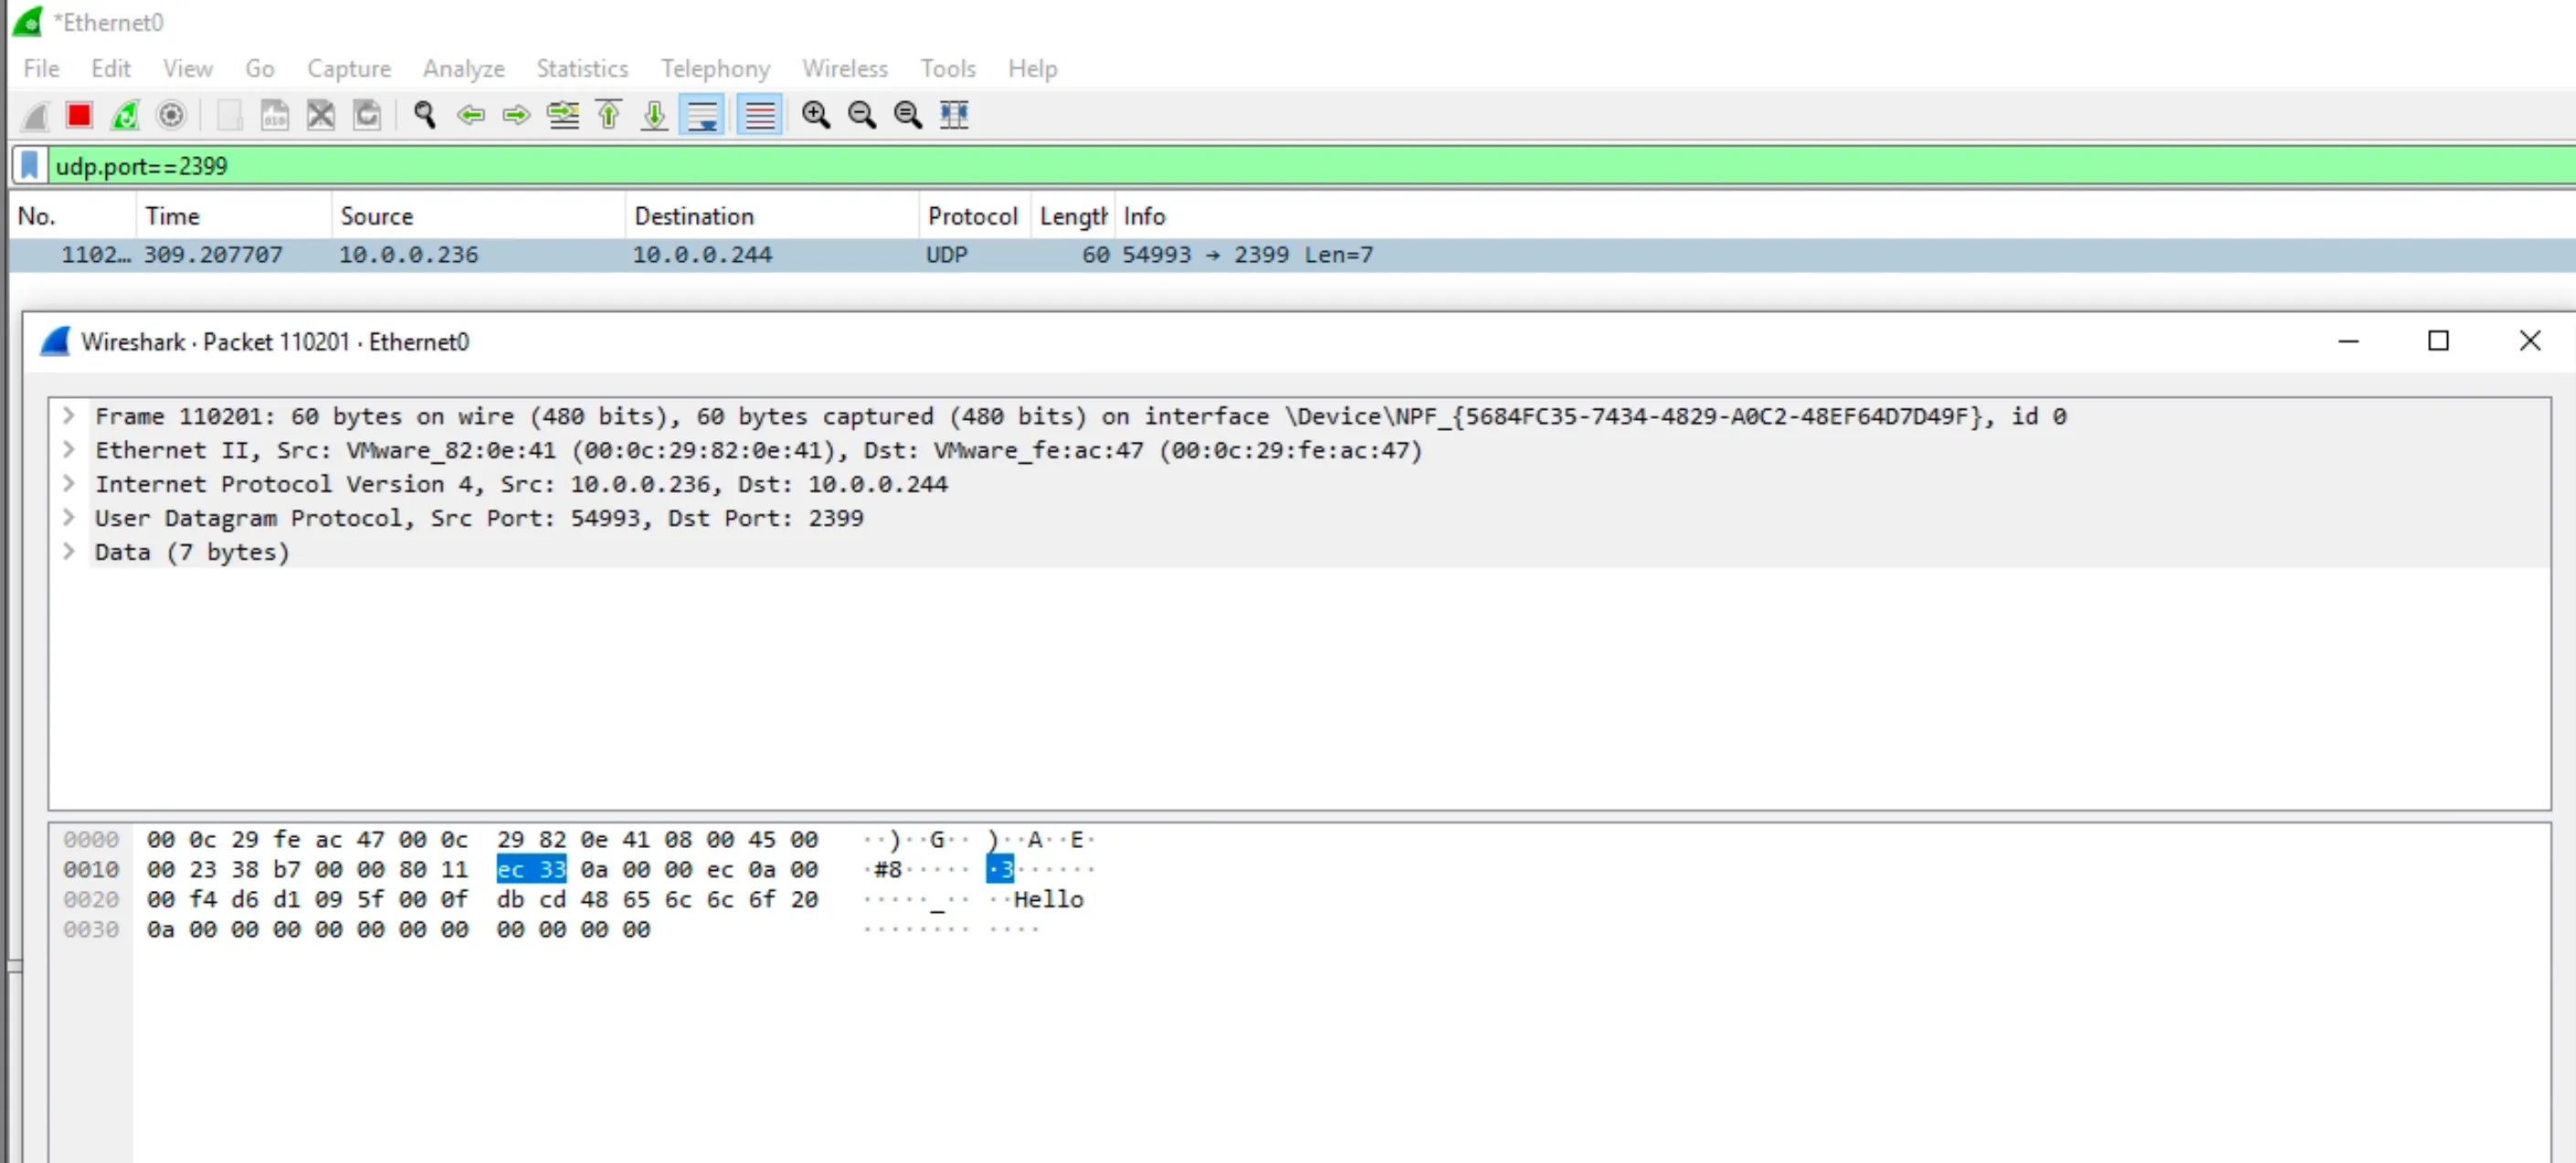Click the highlighted hex bytes ec 33
This screenshot has width=2576, height=1163.
pyautogui.click(x=531, y=870)
